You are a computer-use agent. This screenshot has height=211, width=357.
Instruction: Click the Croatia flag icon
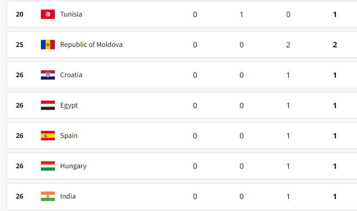coord(48,75)
